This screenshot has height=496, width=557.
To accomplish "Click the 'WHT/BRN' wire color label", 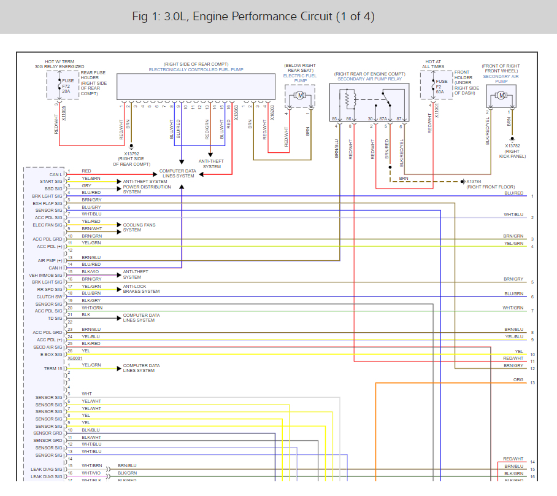I will point(91,465).
